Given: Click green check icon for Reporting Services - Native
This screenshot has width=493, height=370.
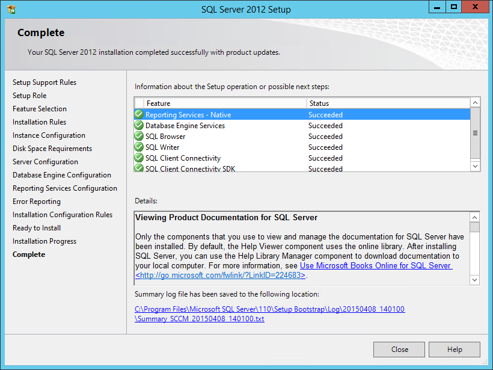Looking at the screenshot, I should coord(139,114).
